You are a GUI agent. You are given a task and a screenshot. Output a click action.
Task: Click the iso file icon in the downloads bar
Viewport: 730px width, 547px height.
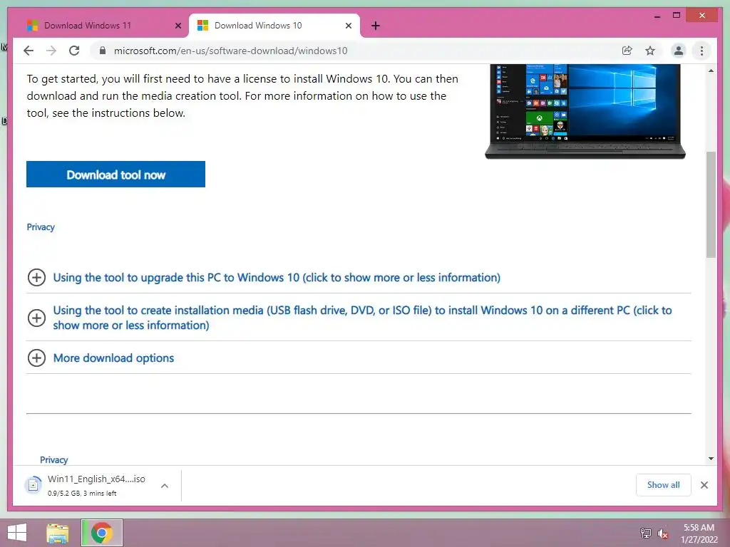point(33,485)
